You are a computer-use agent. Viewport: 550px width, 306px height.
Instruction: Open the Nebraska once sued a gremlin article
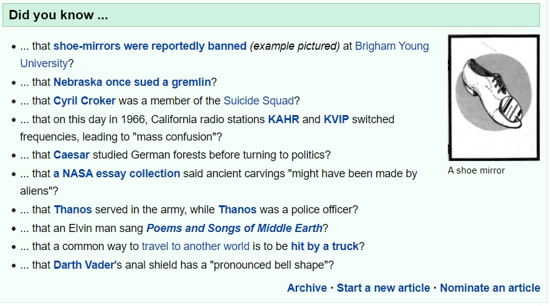(x=132, y=82)
